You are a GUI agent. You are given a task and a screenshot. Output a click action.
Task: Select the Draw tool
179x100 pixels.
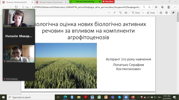click(x=136, y=13)
